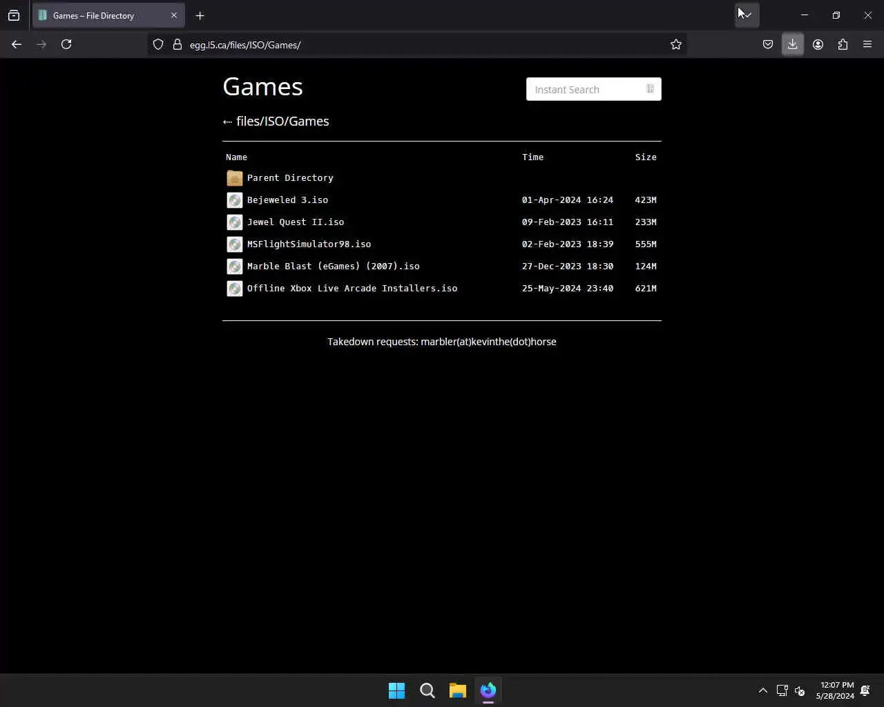Sort listing by Name column
This screenshot has width=884, height=707.
(x=236, y=157)
